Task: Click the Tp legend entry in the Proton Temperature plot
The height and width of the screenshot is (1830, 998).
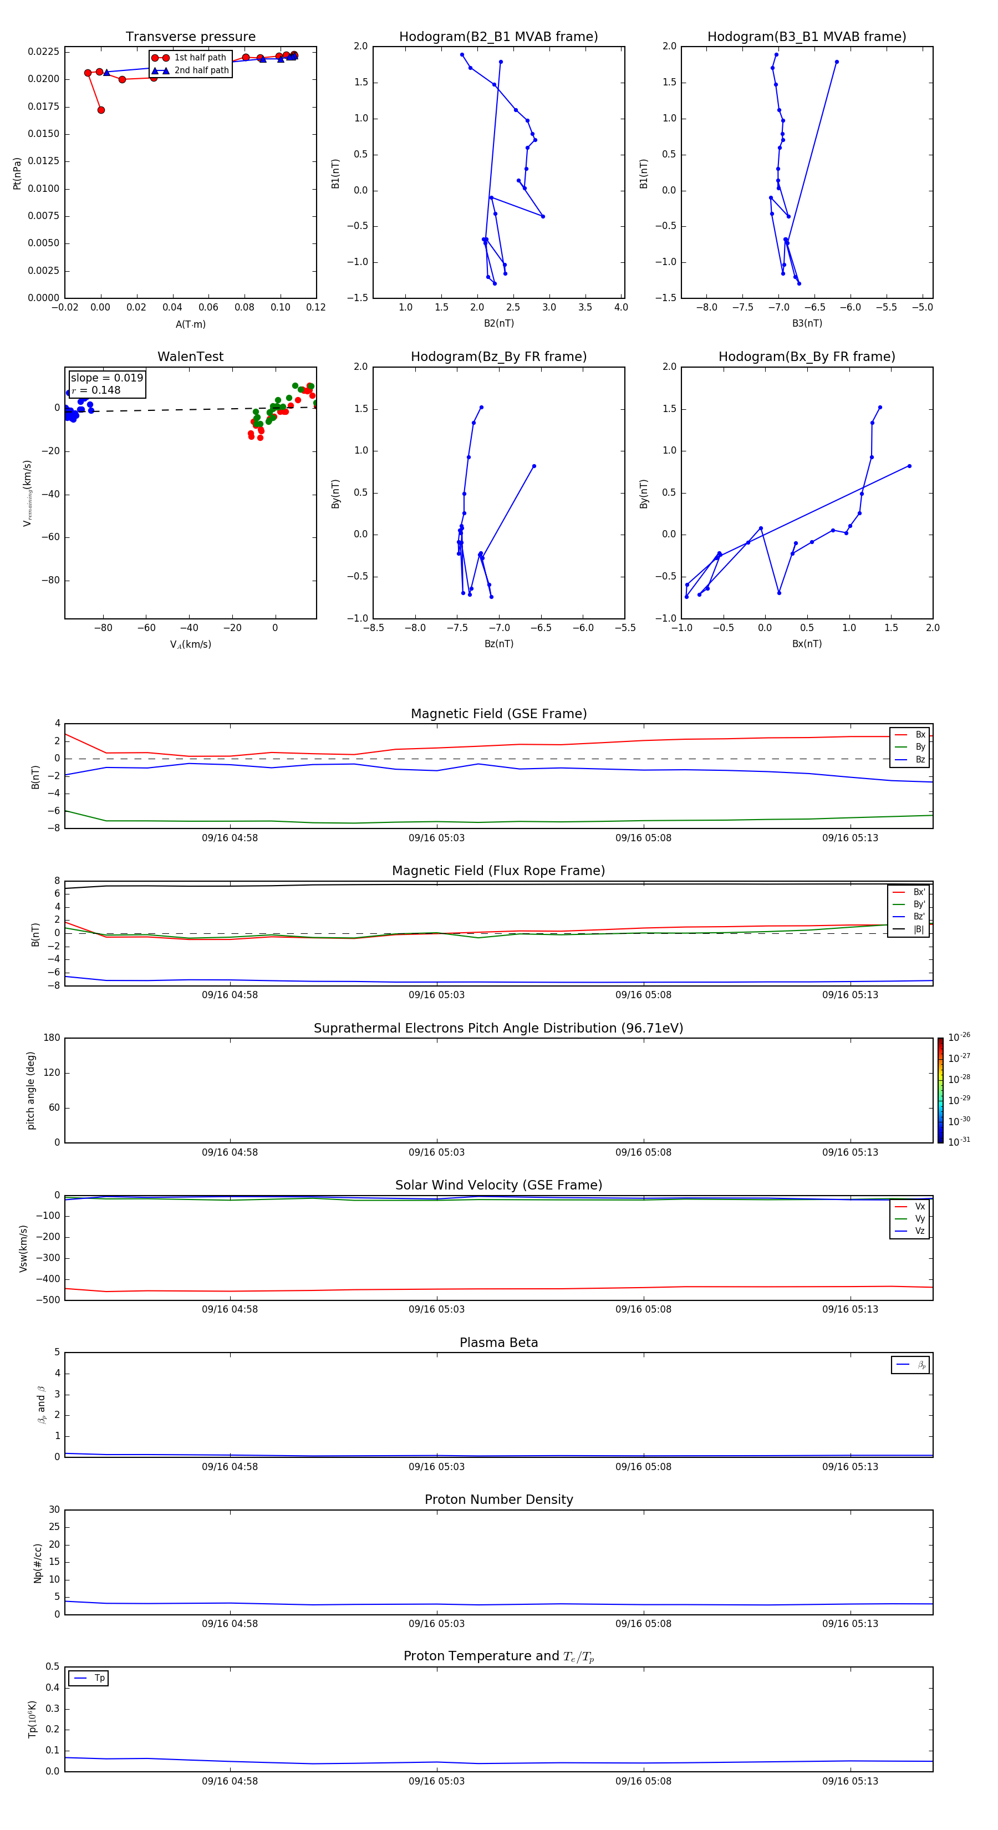Action: pos(89,1679)
